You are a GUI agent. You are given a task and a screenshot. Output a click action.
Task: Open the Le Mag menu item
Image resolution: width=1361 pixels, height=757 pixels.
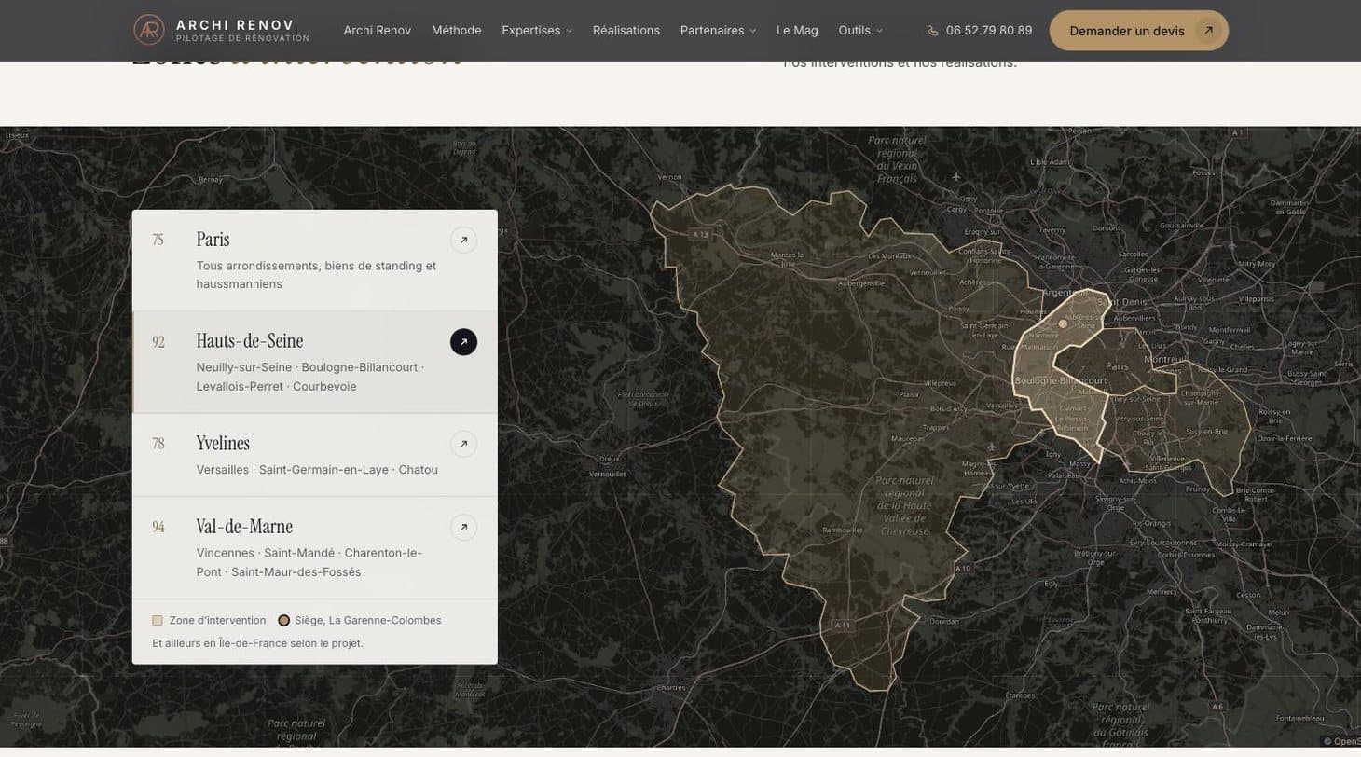pos(797,31)
